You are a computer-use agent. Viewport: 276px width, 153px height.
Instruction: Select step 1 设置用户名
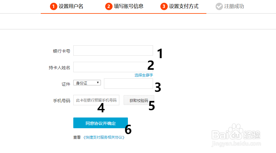pyautogui.click(x=67, y=6)
